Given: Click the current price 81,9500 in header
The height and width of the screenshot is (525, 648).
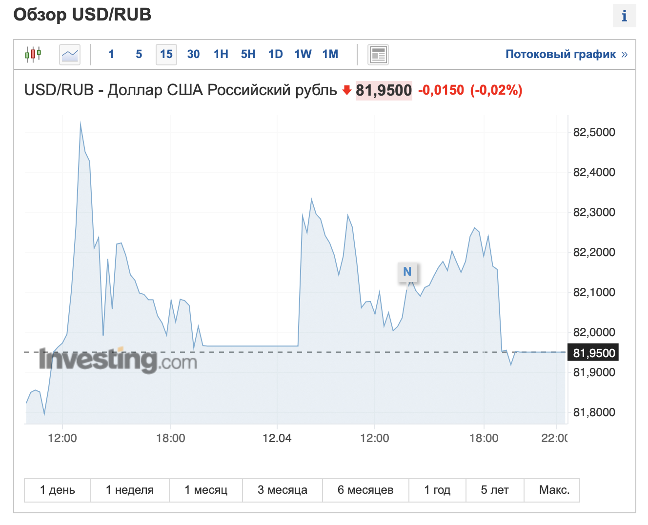Looking at the screenshot, I should coord(384,90).
